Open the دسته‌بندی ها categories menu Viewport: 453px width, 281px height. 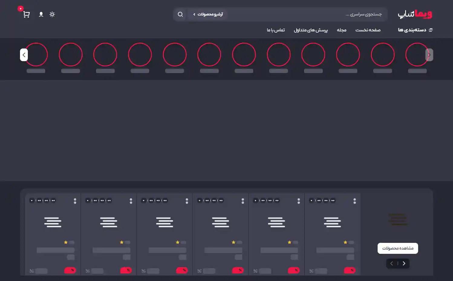[415, 30]
